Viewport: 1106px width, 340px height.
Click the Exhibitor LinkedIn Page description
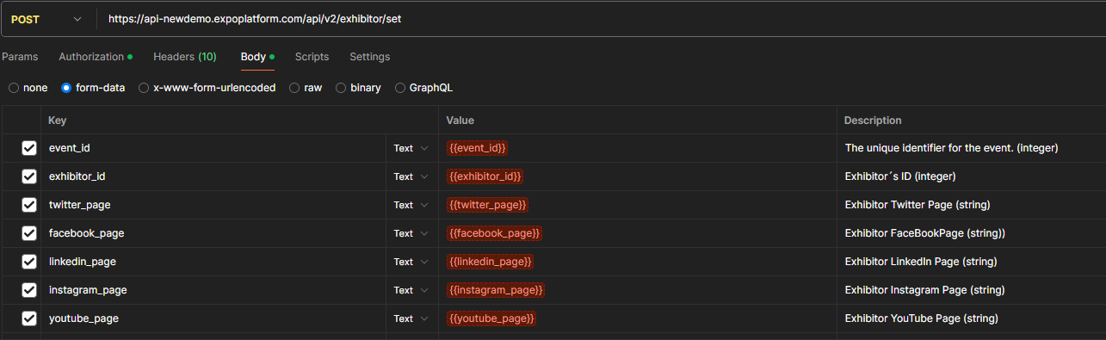tap(921, 262)
